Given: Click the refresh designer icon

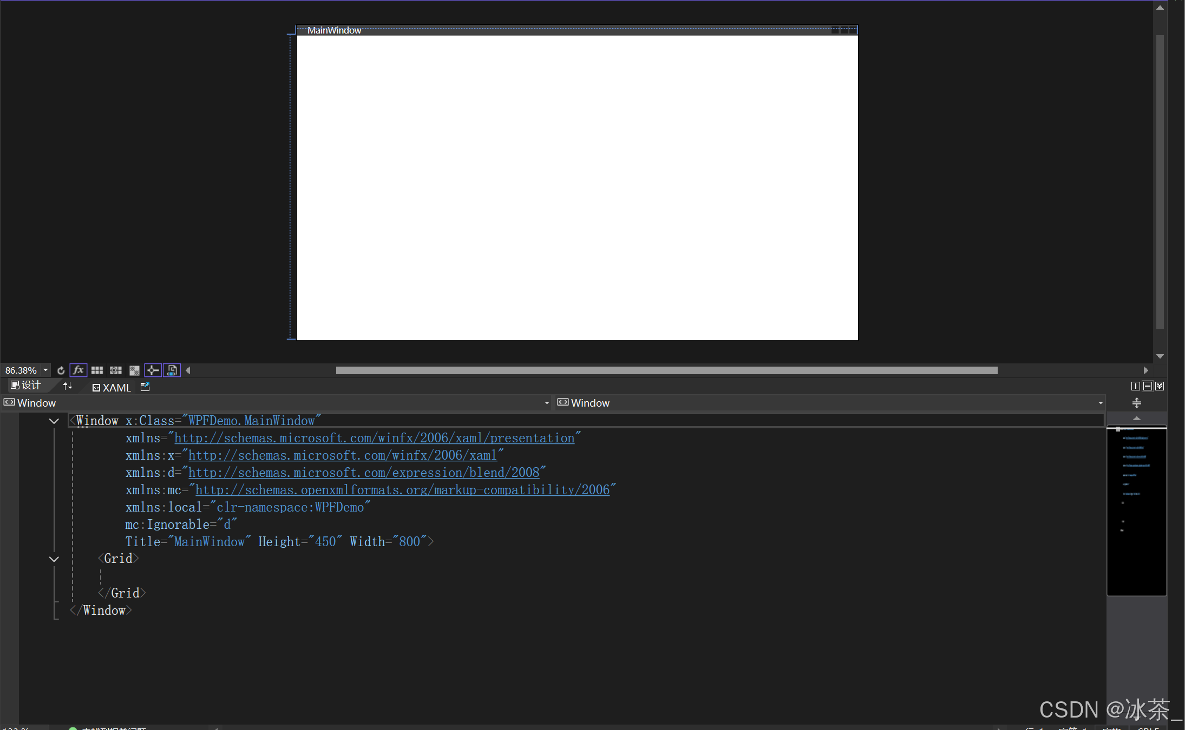Looking at the screenshot, I should click(x=61, y=370).
